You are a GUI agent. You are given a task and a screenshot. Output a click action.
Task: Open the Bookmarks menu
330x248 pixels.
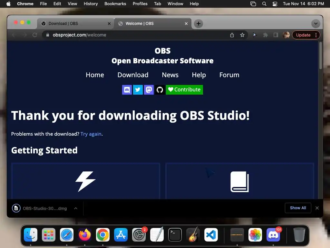coord(115,4)
